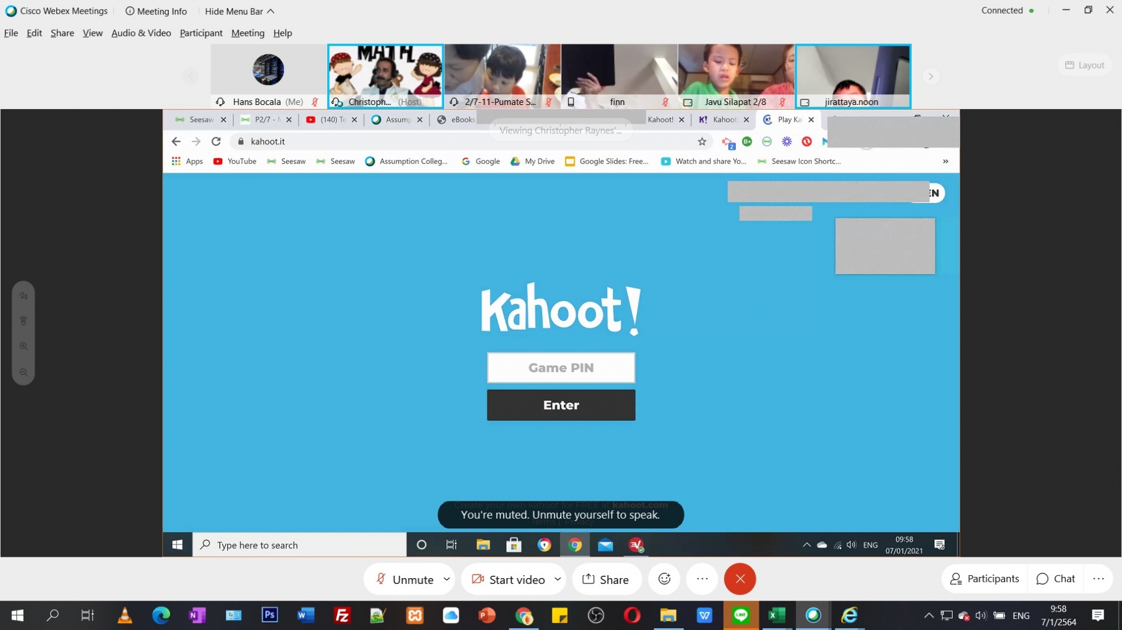This screenshot has height=630, width=1122.
Task: Open Sticky Notes from taskbar
Action: click(x=559, y=615)
